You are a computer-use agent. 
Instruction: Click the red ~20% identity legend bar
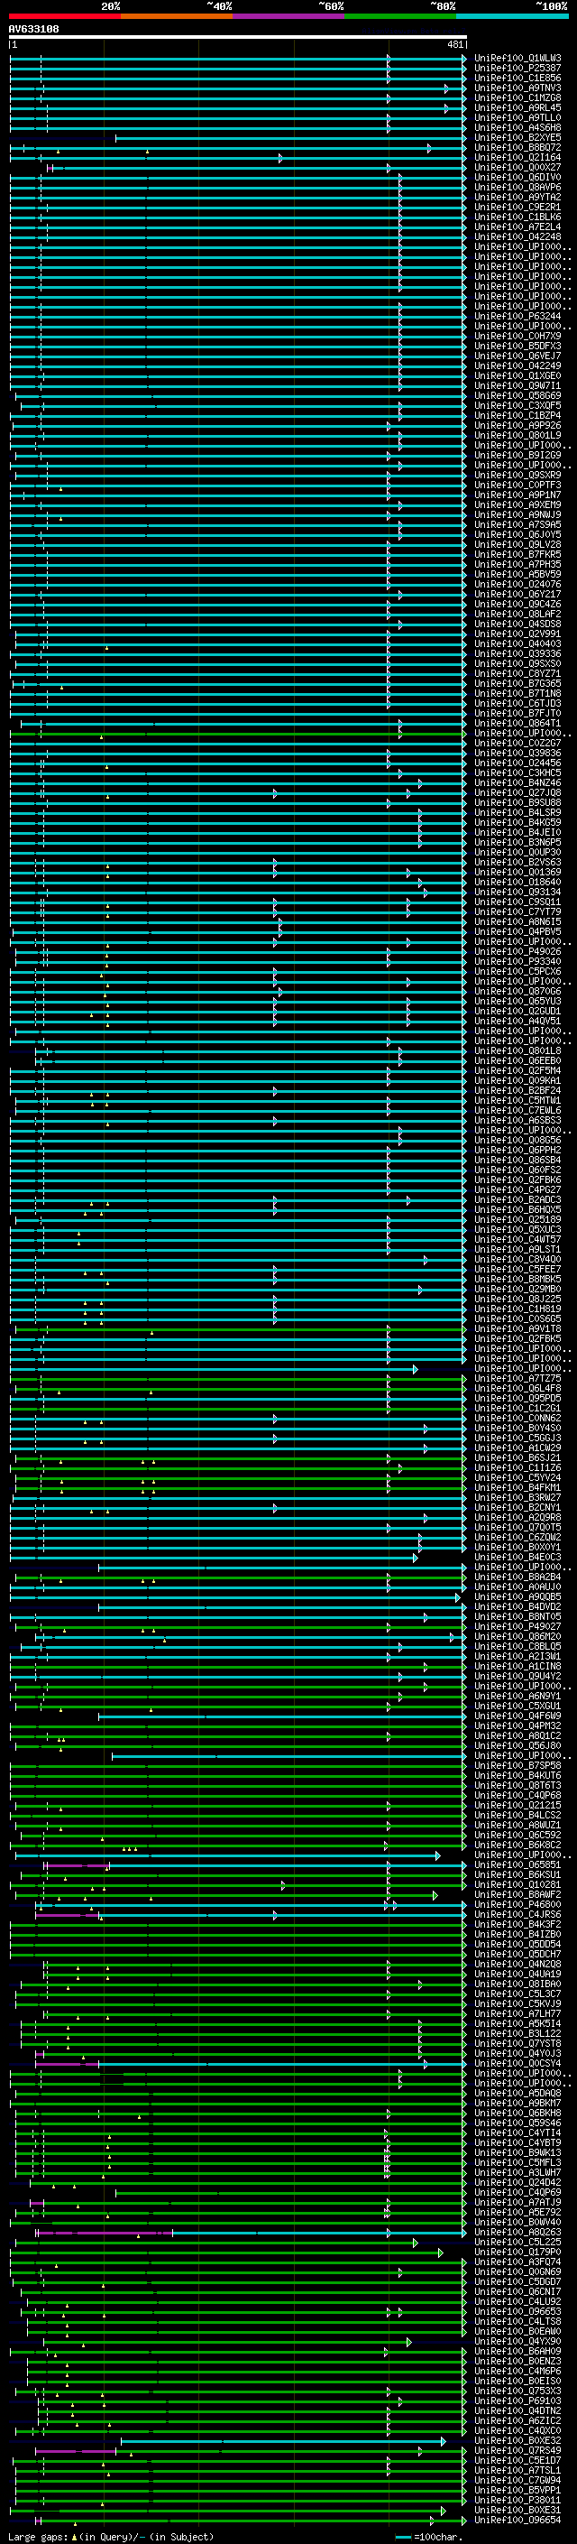coord(64,16)
